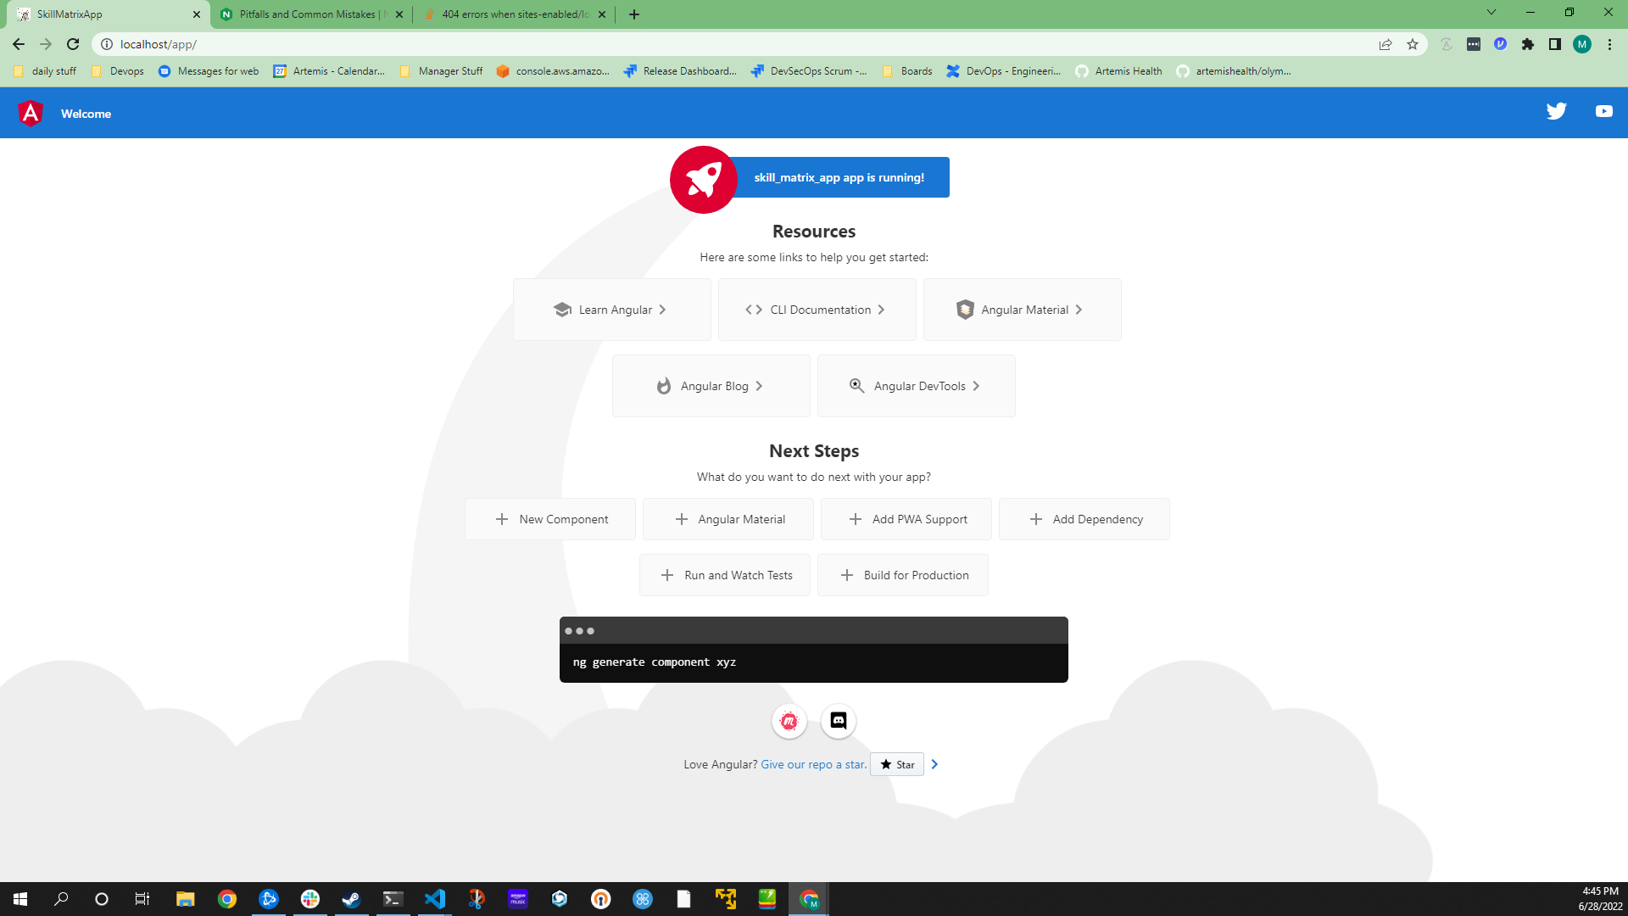Reload the page with refresh icon
The image size is (1628, 916).
(73, 44)
